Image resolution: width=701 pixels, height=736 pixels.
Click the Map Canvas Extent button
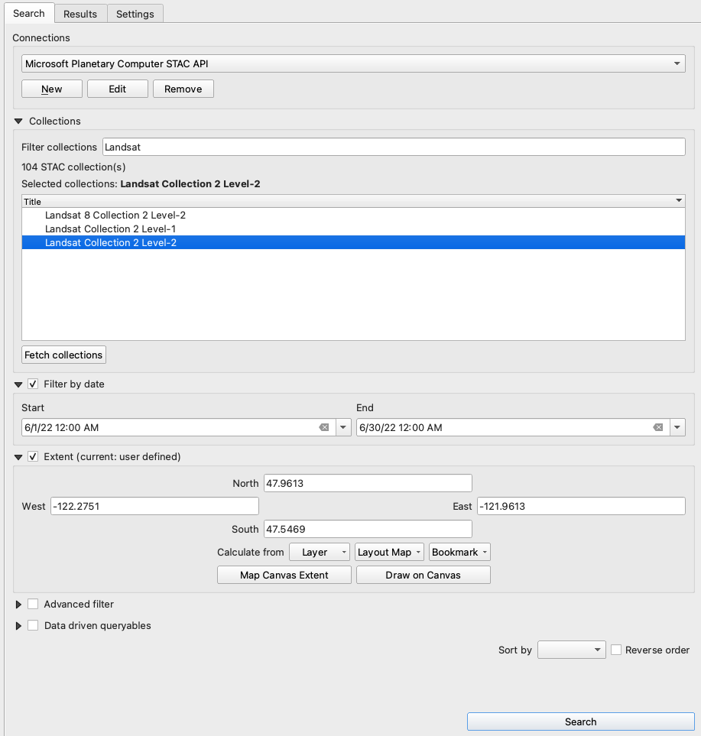[x=284, y=575]
